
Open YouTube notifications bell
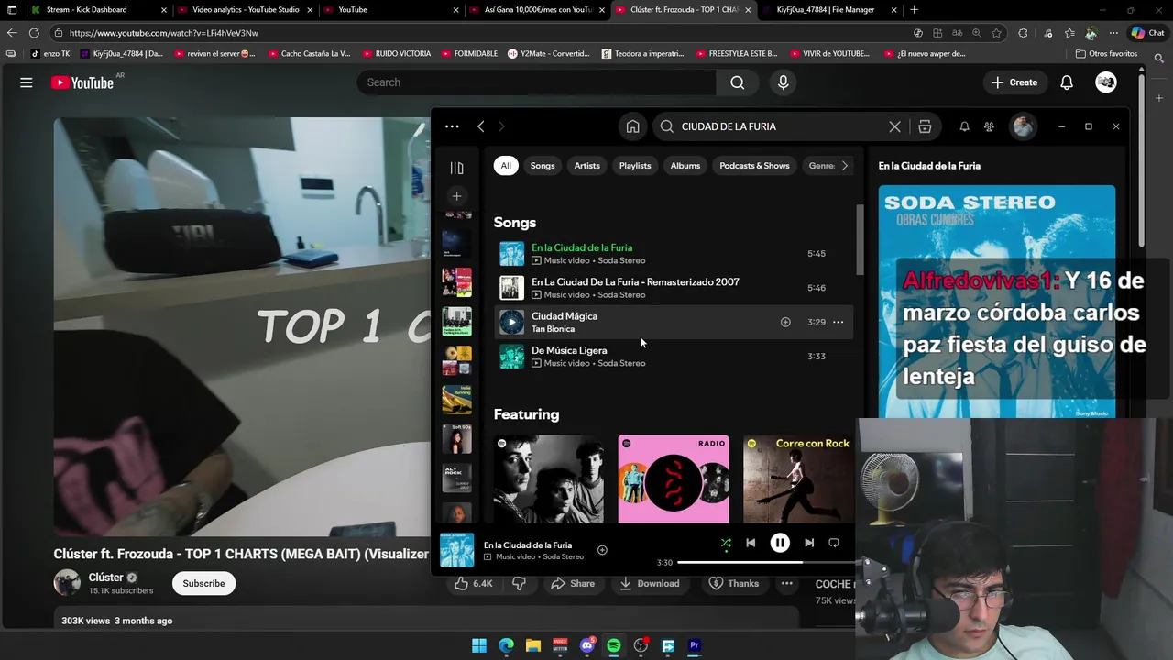(x=1067, y=82)
